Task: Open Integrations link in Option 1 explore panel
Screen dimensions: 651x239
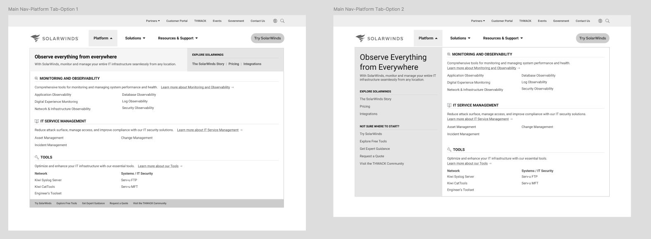Action: (252, 64)
